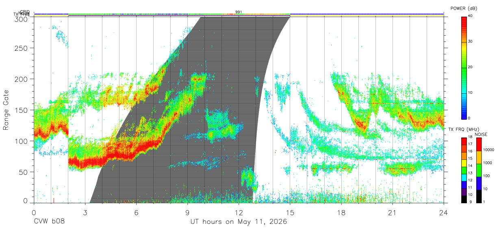
Task: Click the "21" UT hour tick label
Action: click(x=392, y=212)
